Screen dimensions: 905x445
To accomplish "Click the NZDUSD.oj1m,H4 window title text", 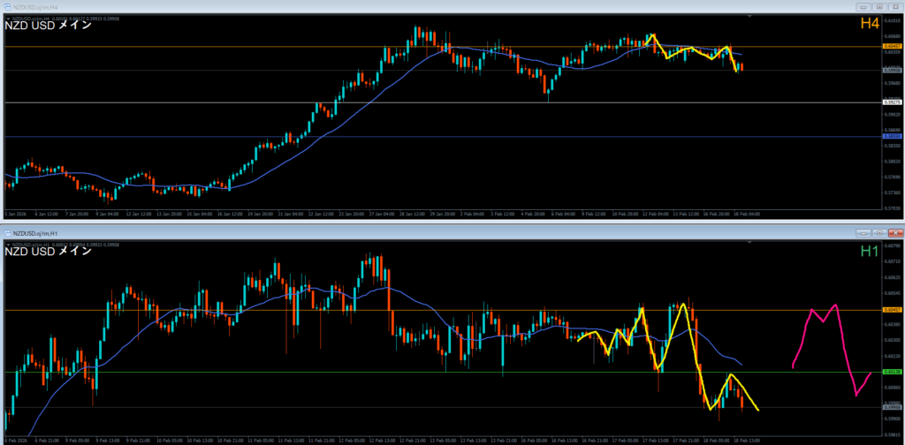I will tap(38, 5).
